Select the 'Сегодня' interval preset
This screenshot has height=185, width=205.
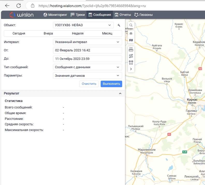click(19, 33)
